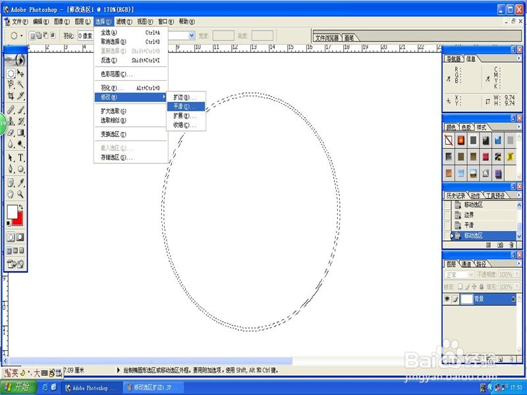The height and width of the screenshot is (395, 527).
Task: Toggle visibility eye of 背景 layer
Action: click(447, 299)
